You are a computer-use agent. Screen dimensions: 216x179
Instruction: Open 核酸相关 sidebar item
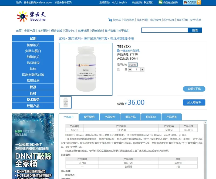click(33, 45)
